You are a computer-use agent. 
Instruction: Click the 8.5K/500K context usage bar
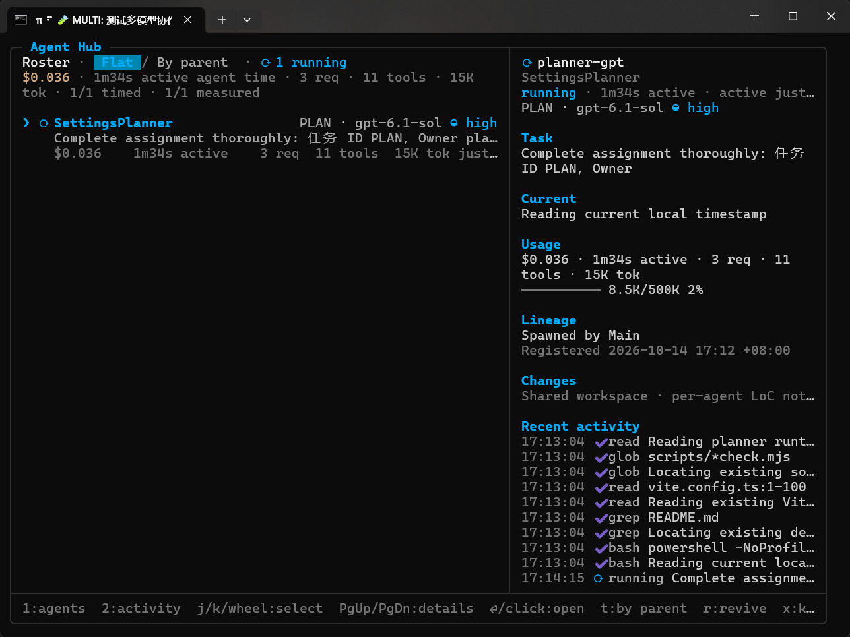point(612,289)
